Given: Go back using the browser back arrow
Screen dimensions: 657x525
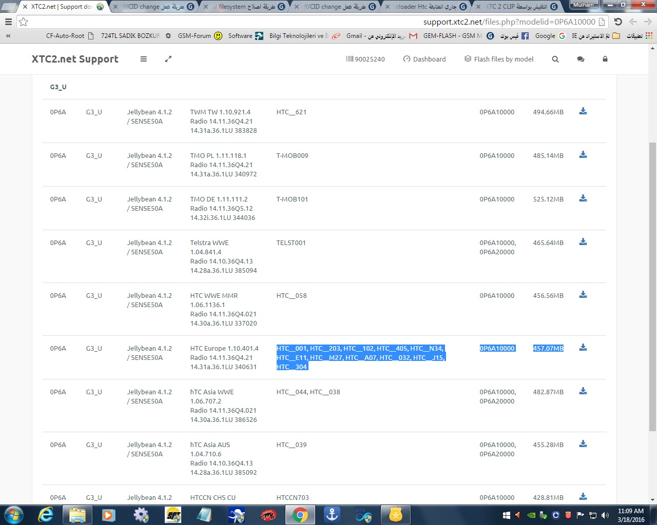Looking at the screenshot, I should [x=633, y=22].
